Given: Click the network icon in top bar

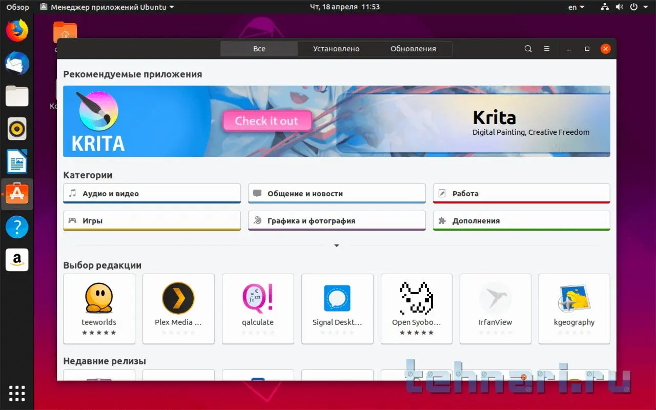Looking at the screenshot, I should [605, 7].
